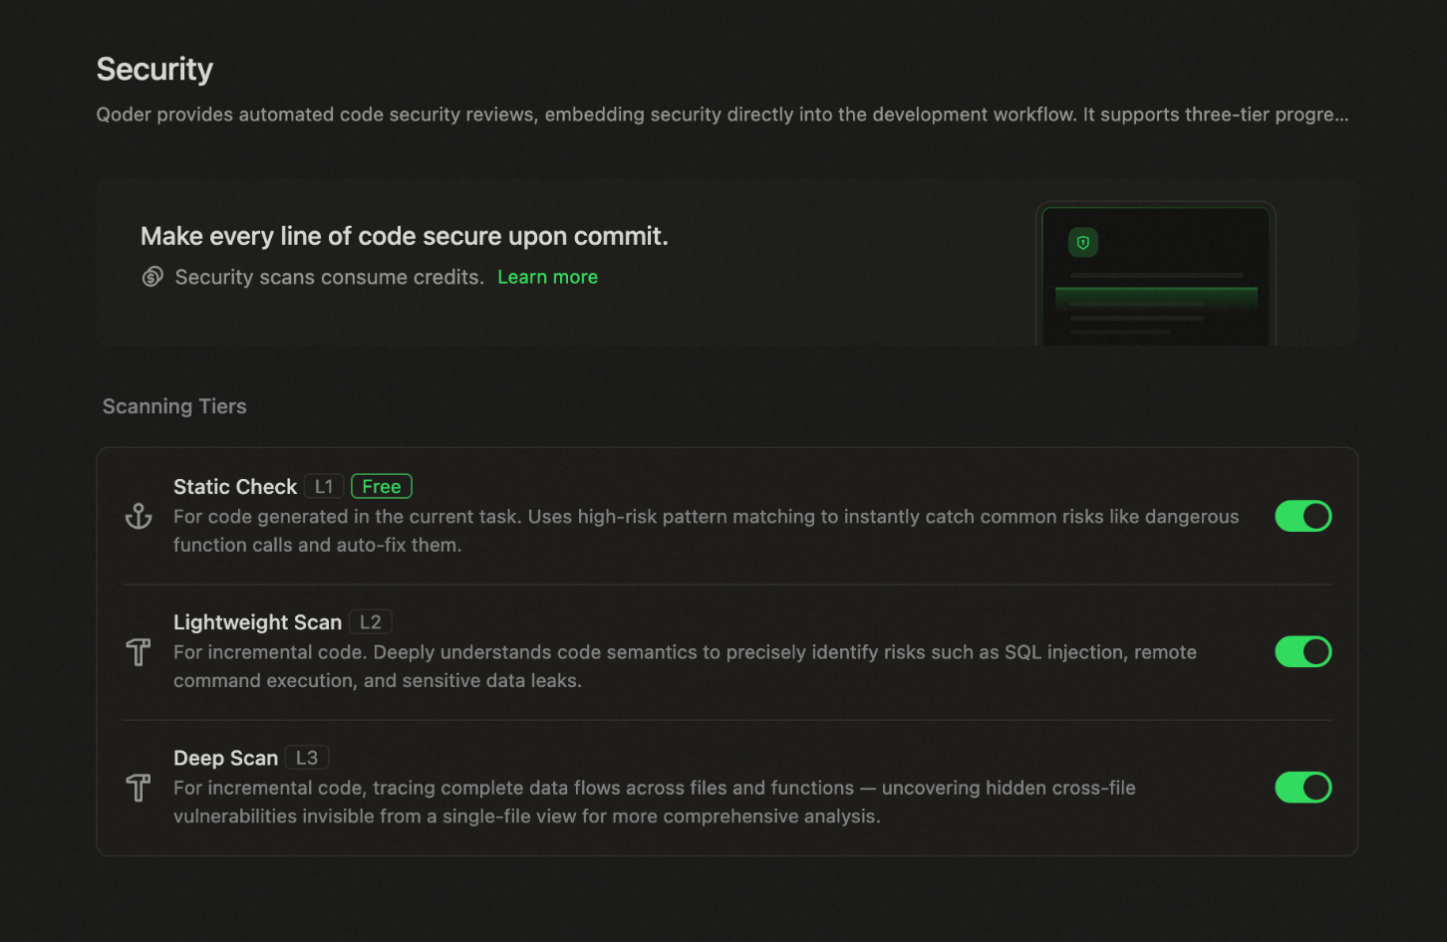Image resolution: width=1447 pixels, height=942 pixels.
Task: Open the Learn more link
Action: (x=547, y=277)
